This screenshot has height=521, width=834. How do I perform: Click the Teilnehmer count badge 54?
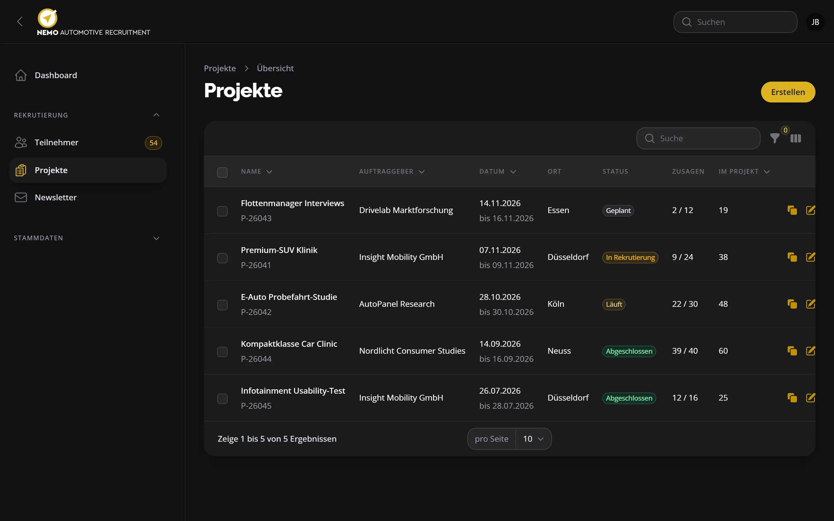[153, 143]
